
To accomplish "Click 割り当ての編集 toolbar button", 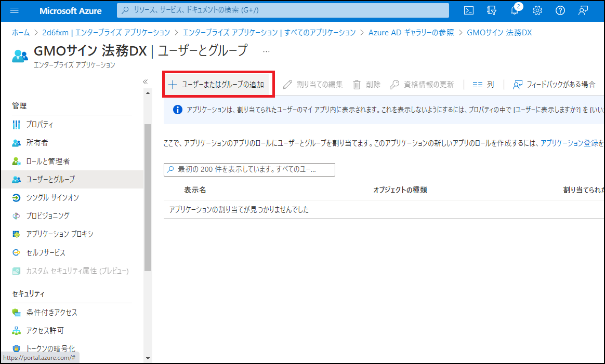I will [312, 85].
